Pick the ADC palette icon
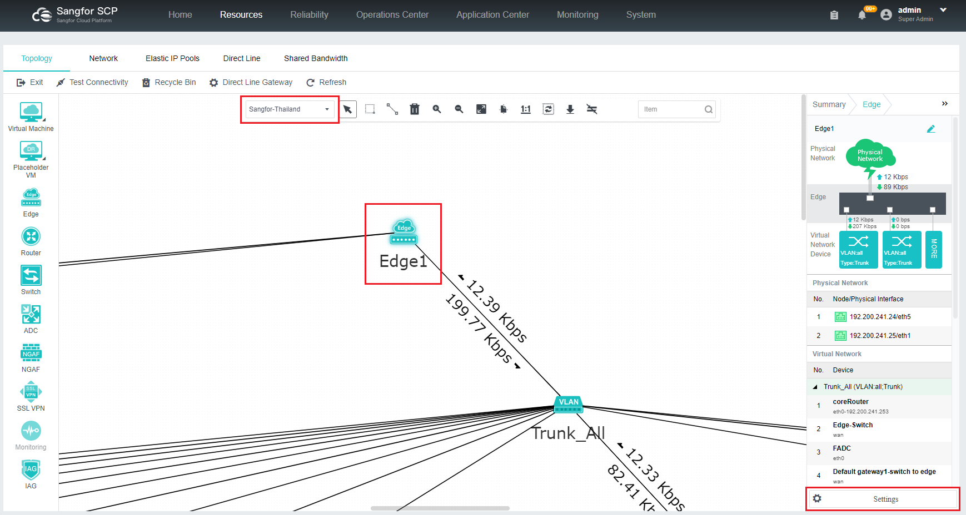 click(31, 315)
